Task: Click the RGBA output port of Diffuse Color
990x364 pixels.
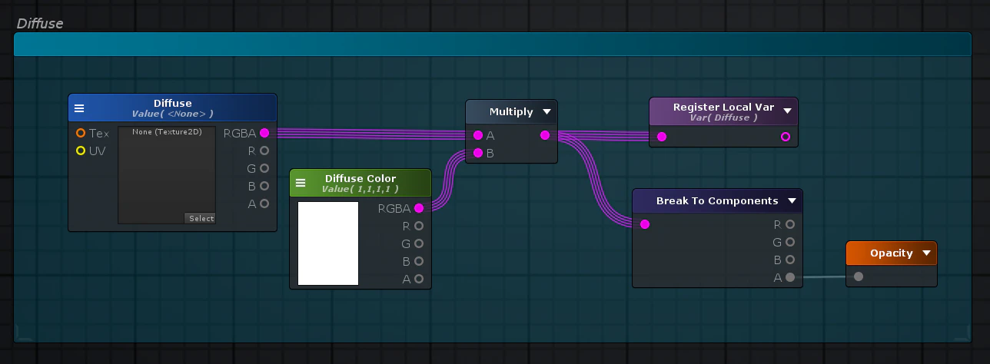Action: (x=419, y=209)
